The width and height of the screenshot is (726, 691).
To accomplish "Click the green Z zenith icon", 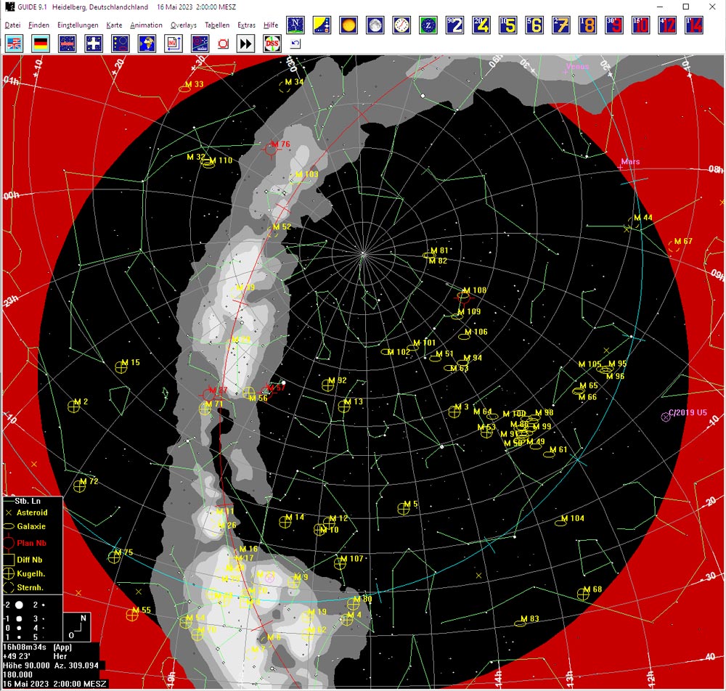I will 428,25.
